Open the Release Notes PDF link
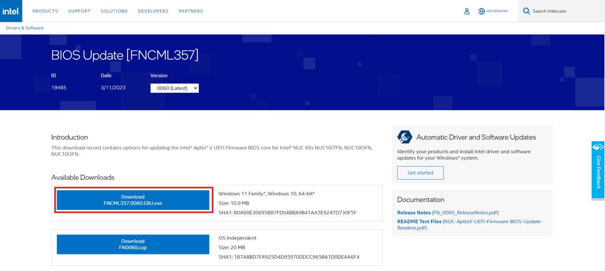 (448, 212)
